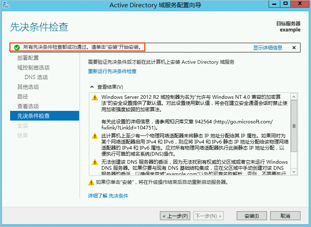Screen dimensions: 311x227
Task: Click results scrollbar up arrow
Action: [x=294, y=97]
